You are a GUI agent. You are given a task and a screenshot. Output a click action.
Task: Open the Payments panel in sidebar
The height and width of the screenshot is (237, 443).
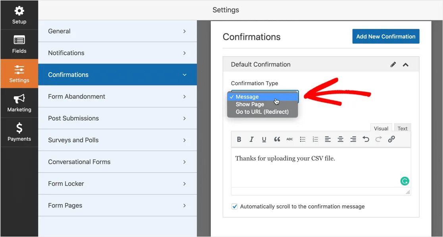click(x=19, y=132)
